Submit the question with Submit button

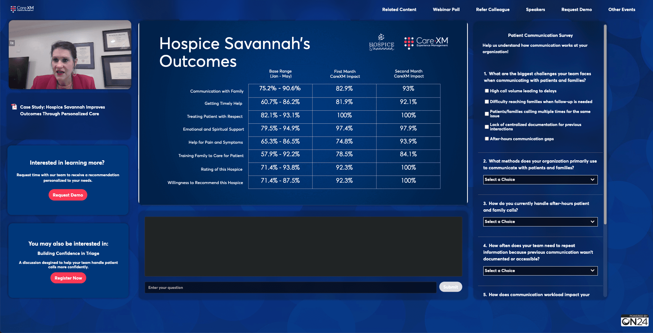450,287
